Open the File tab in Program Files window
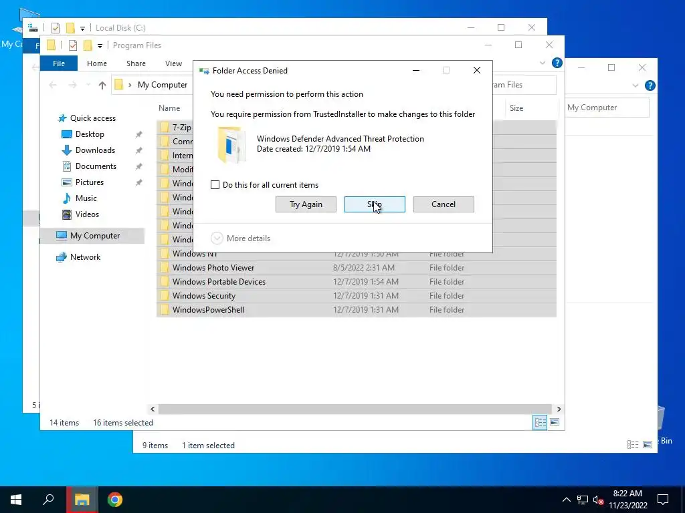Viewport: 685px width, 513px height. pos(59,63)
